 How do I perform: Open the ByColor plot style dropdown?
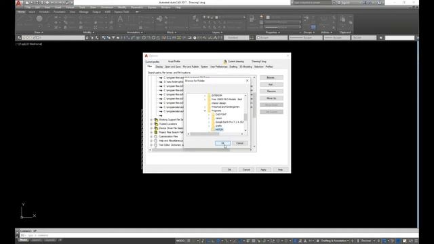click(364, 38)
